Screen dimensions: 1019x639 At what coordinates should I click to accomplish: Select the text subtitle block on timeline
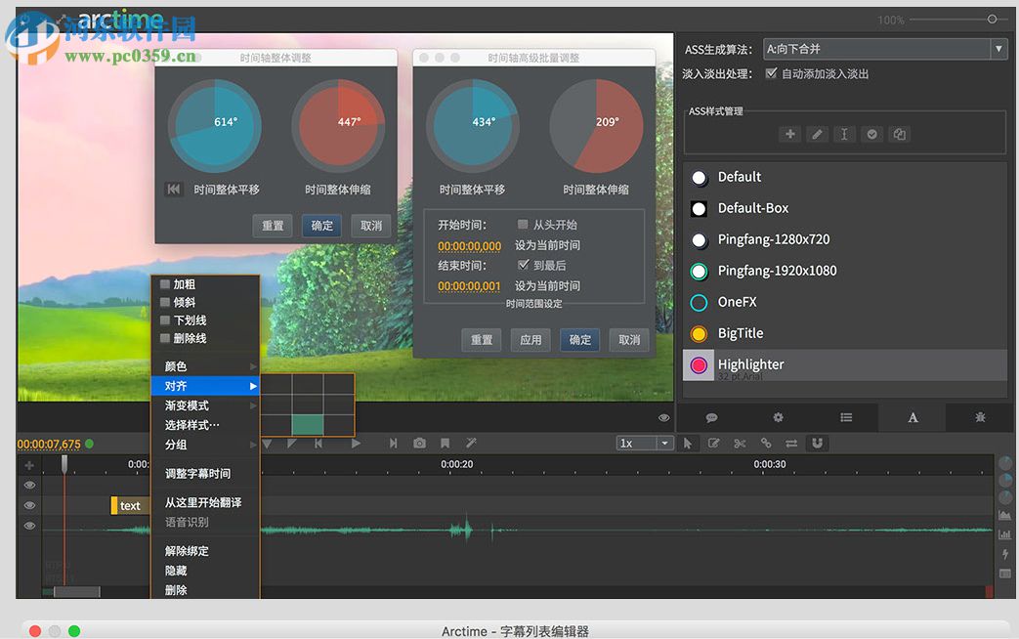128,505
